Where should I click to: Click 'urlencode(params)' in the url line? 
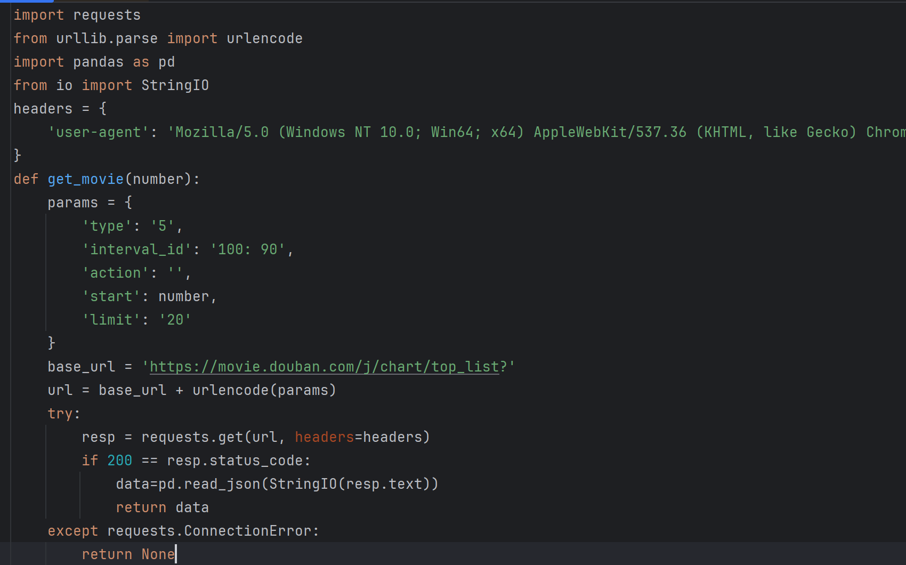pyautogui.click(x=265, y=390)
